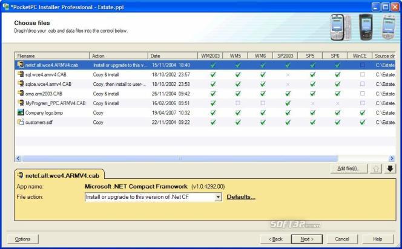Toggle SP5 for sqlce.wce4.armv4.CAB

tap(312, 84)
